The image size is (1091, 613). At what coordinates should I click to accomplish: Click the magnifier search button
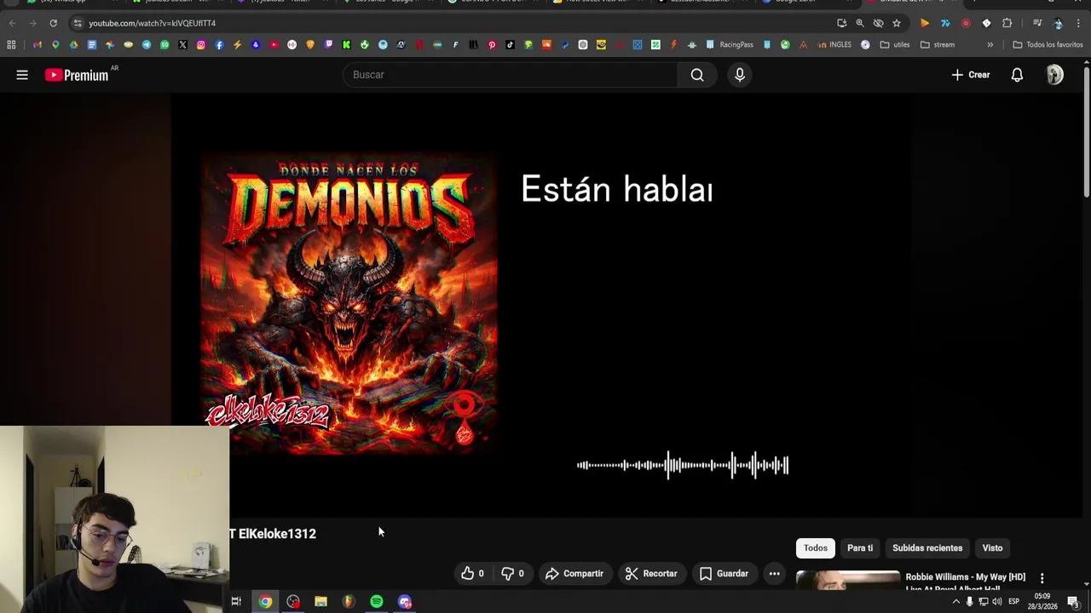tap(697, 75)
